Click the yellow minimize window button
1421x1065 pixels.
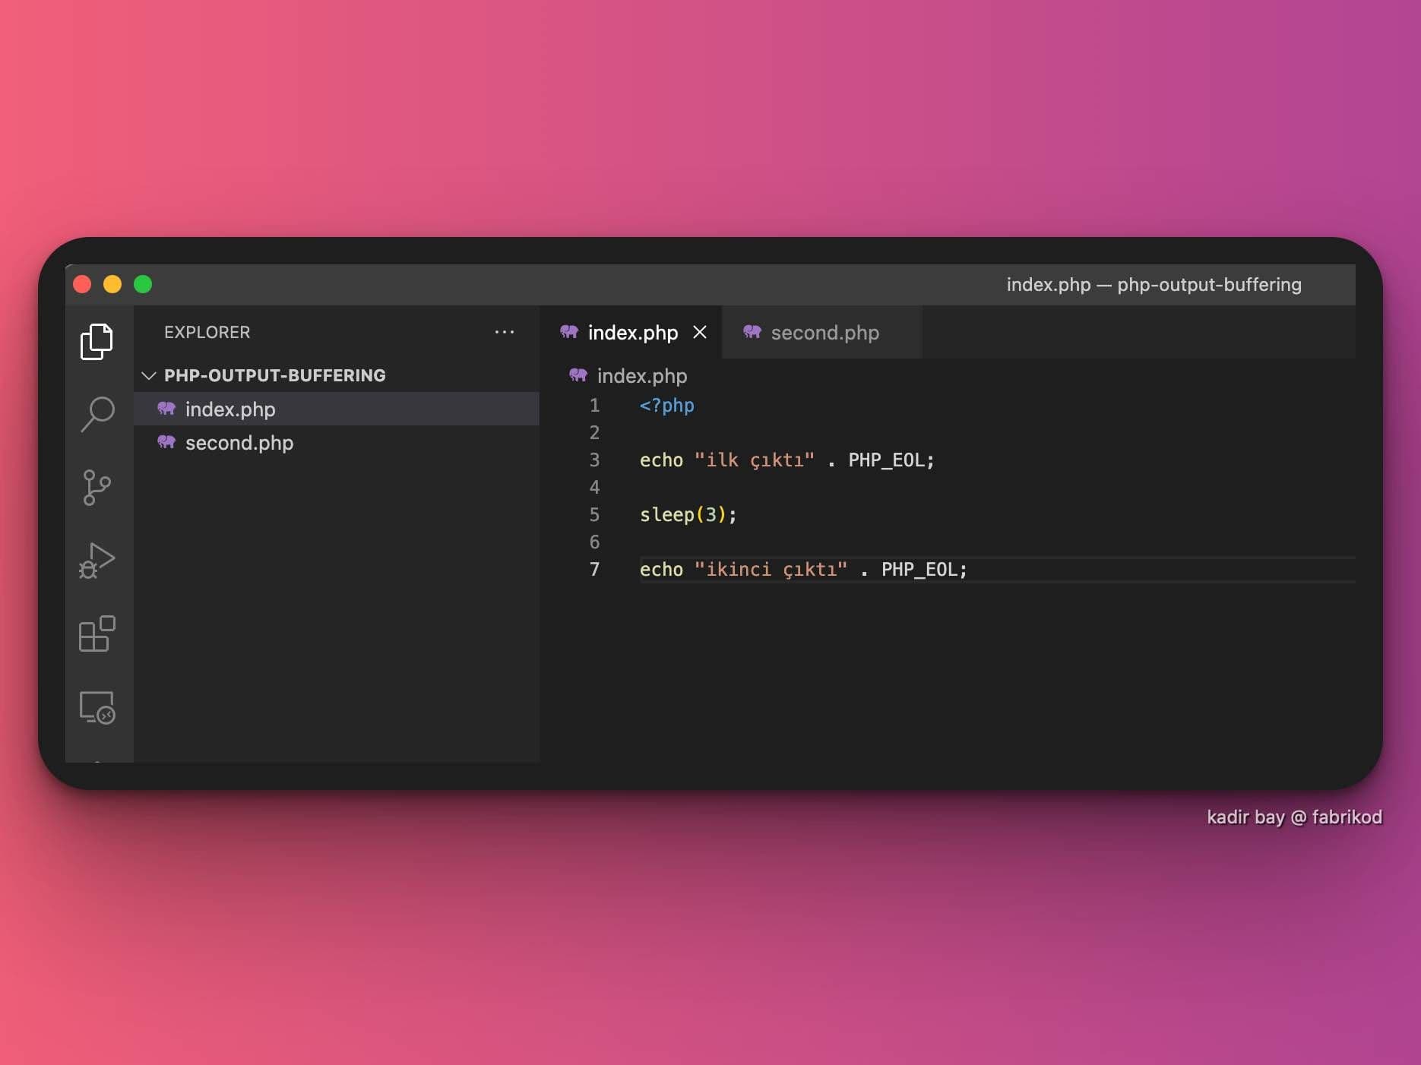(x=112, y=284)
